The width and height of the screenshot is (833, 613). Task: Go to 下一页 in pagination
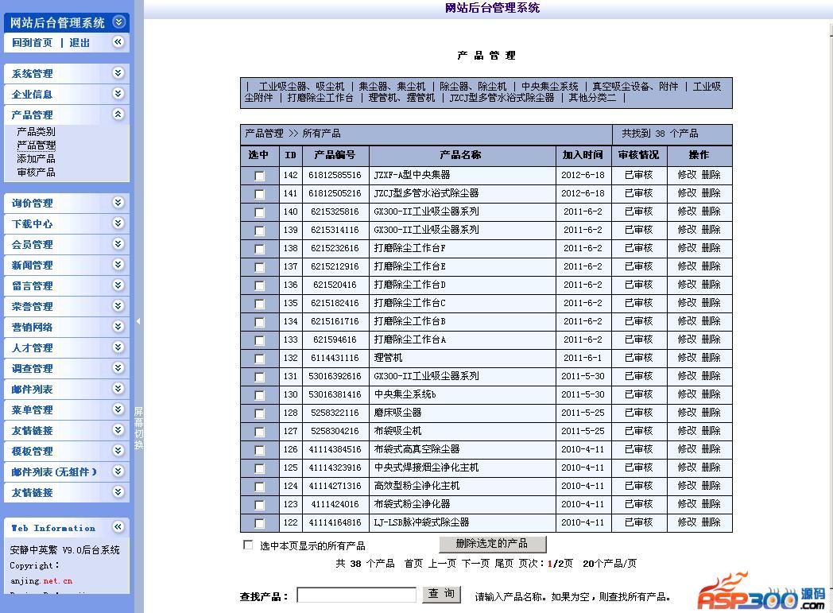475,564
